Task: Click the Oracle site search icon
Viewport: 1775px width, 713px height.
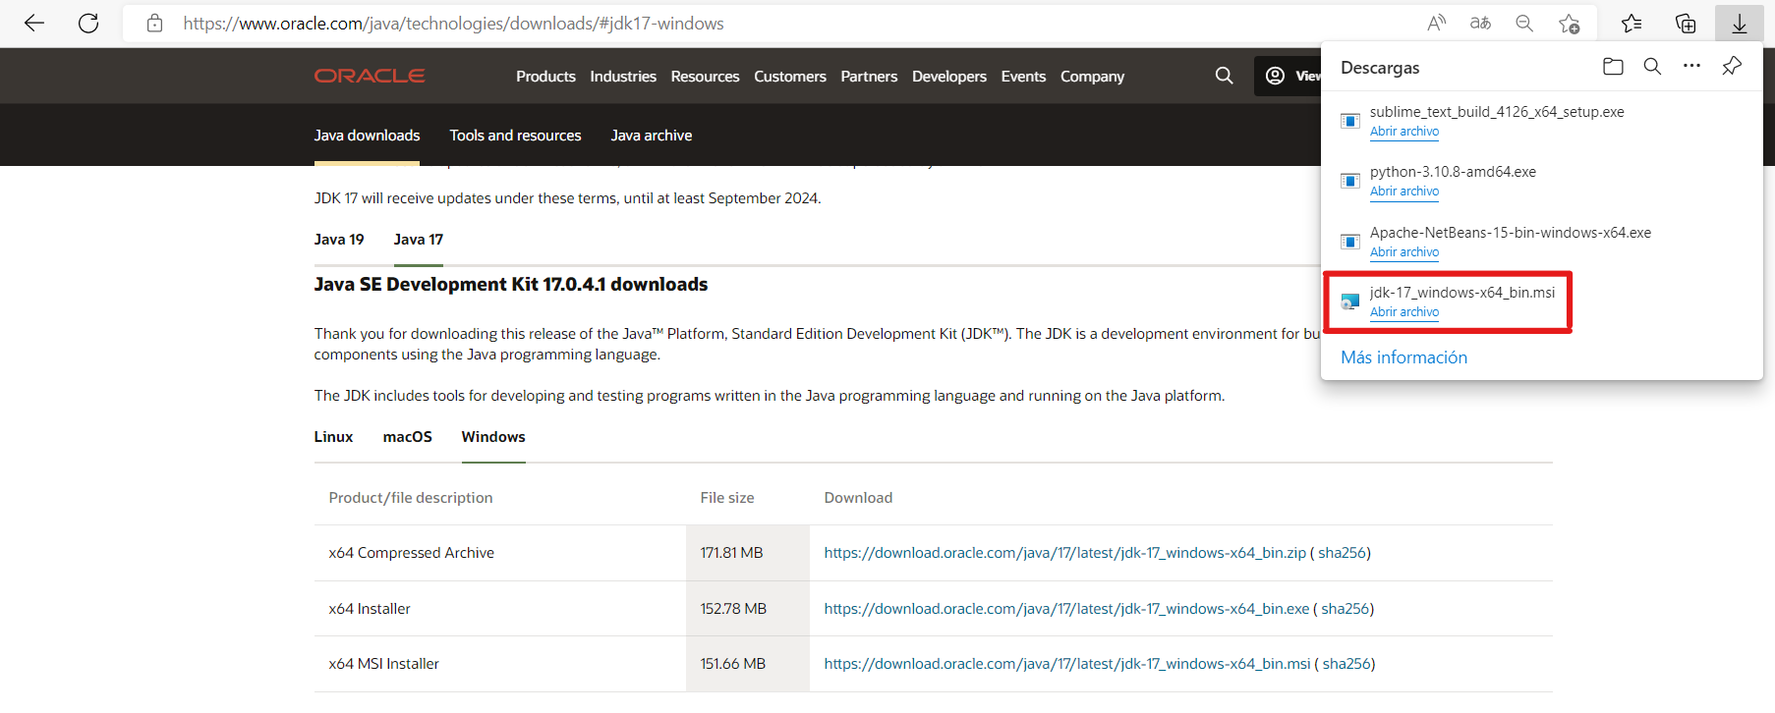Action: coord(1224,76)
